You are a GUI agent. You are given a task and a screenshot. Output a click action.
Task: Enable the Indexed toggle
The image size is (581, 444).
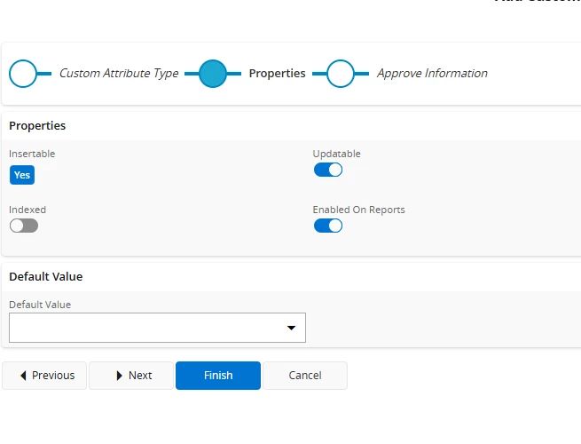24,226
